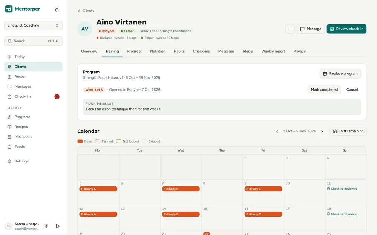Open Roster in the sidebar
Screen dimensions: 377x235
pyautogui.click(x=33, y=77)
